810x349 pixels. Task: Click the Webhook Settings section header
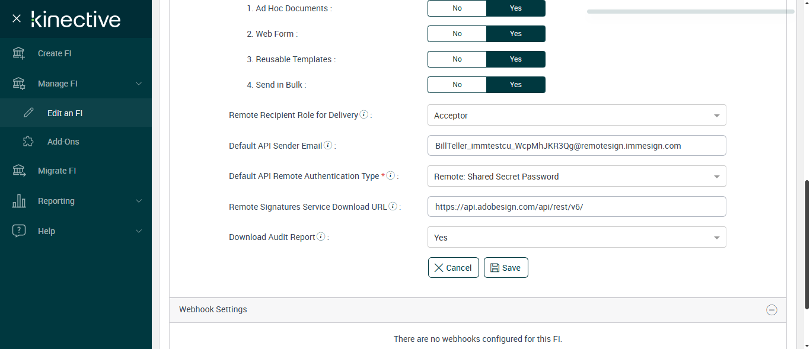(x=478, y=310)
